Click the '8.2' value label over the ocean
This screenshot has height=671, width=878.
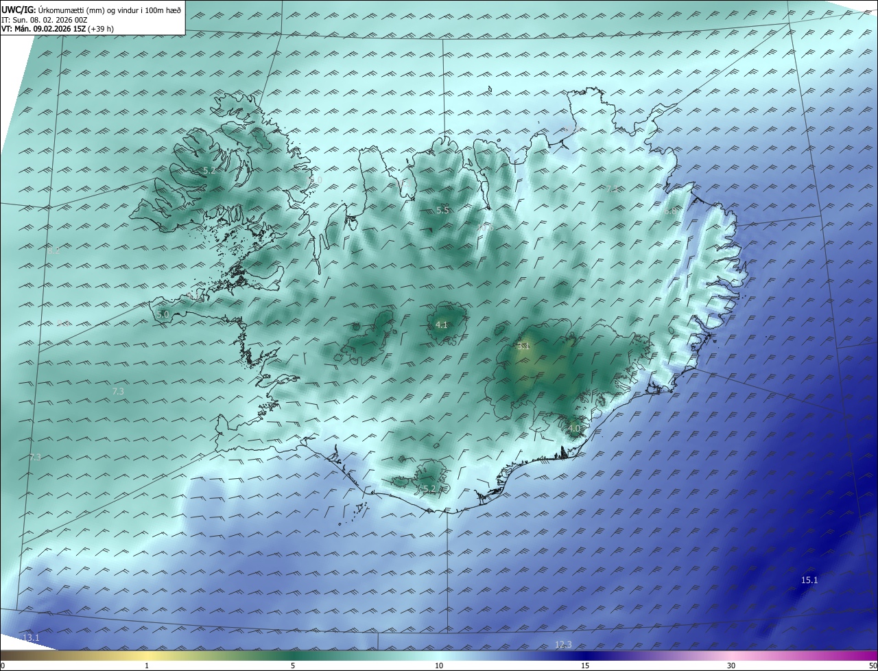point(54,251)
